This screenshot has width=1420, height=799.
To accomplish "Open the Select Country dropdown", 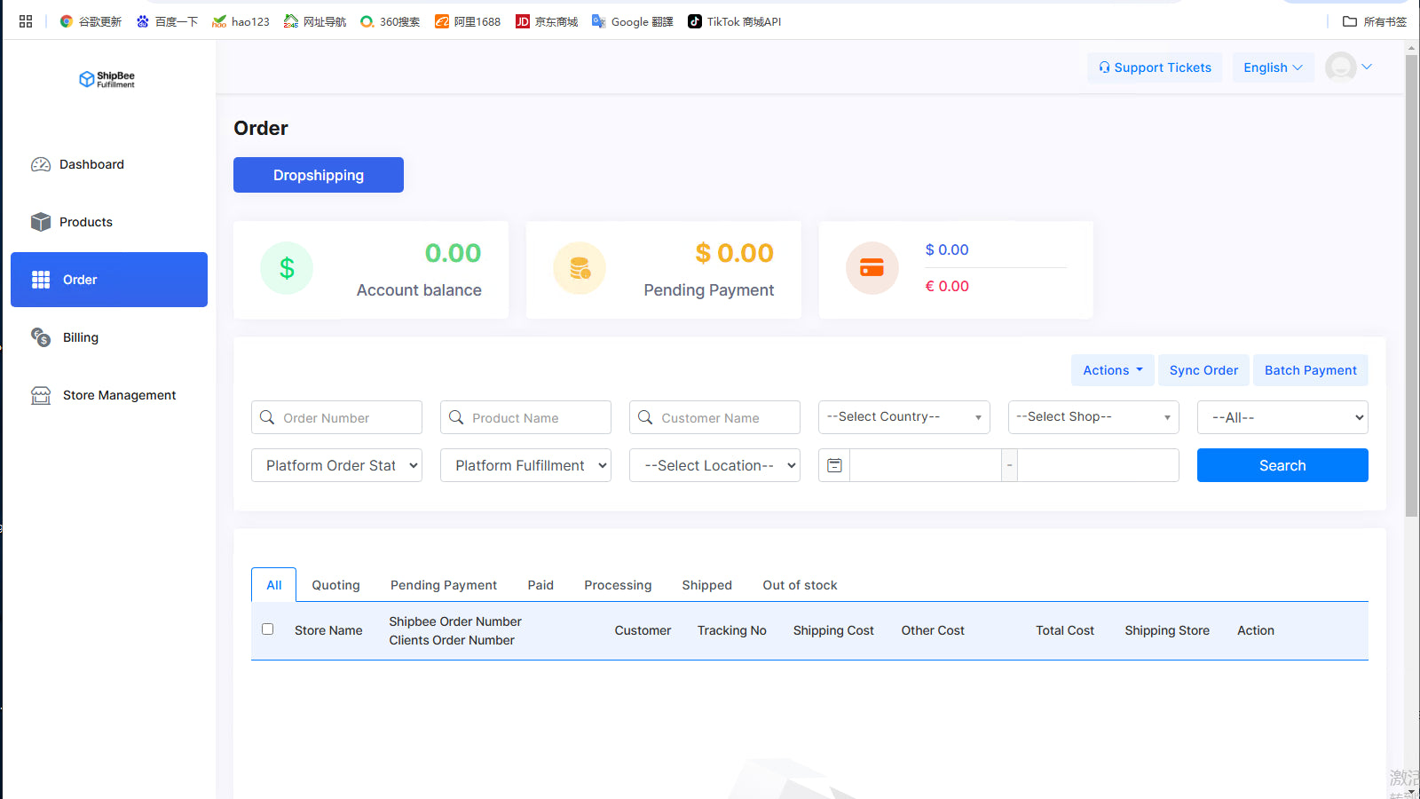I will 904,417.
